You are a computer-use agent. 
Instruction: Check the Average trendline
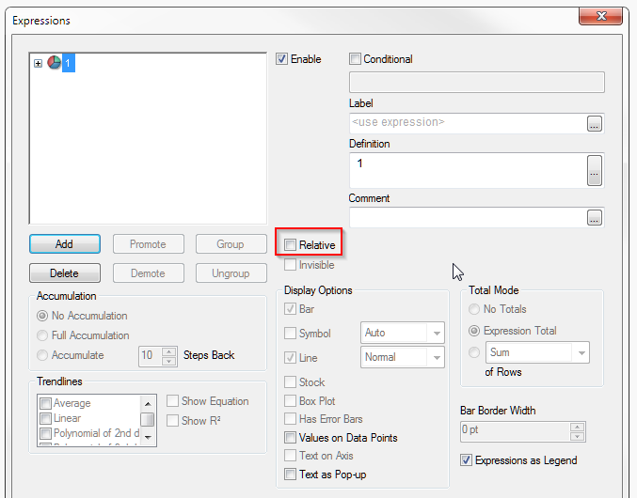(45, 403)
